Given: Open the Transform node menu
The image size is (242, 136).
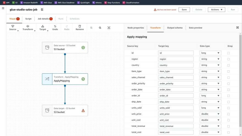Looking at the screenshot, I should click(28, 28).
